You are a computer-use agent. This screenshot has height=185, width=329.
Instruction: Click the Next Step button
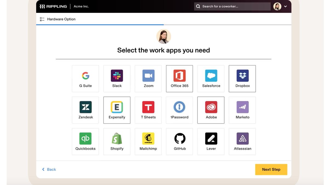point(271,169)
